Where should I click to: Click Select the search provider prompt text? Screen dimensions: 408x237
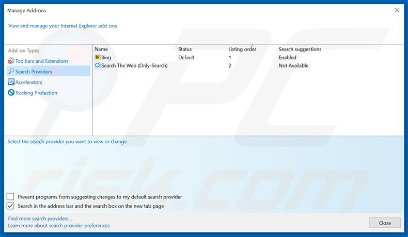(68, 142)
